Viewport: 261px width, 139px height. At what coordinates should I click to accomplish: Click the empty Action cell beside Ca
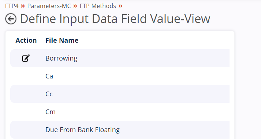coord(26,76)
